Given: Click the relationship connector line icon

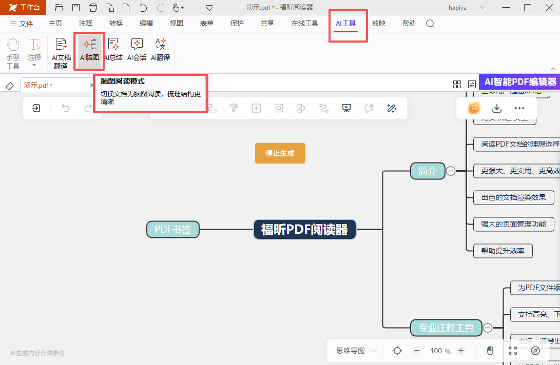Looking at the screenshot, I should pos(324,108).
